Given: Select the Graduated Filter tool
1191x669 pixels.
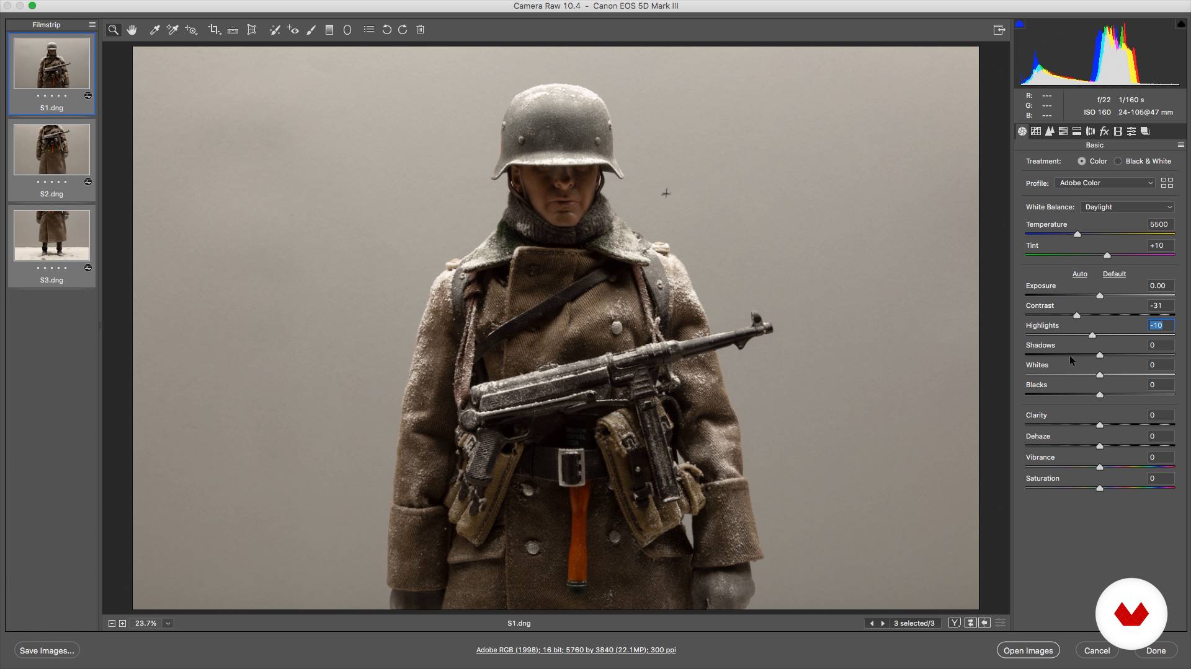Looking at the screenshot, I should (x=329, y=30).
